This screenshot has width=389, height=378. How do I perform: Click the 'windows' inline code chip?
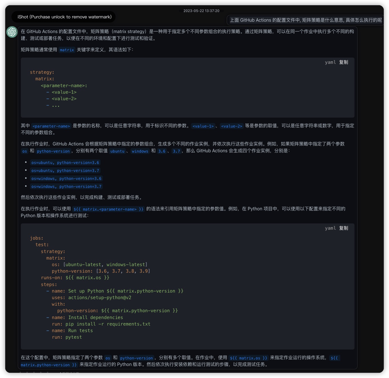(x=140, y=151)
